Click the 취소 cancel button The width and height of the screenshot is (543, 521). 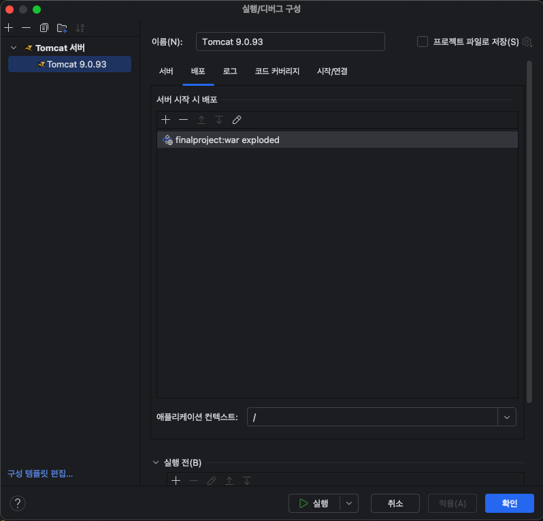point(395,503)
